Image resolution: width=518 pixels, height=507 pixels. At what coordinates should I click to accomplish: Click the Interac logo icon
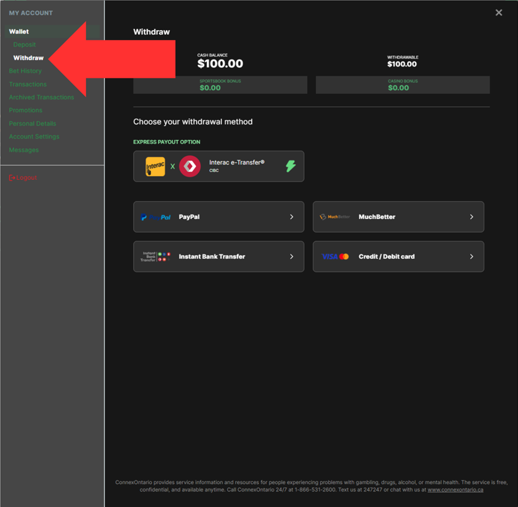(155, 167)
